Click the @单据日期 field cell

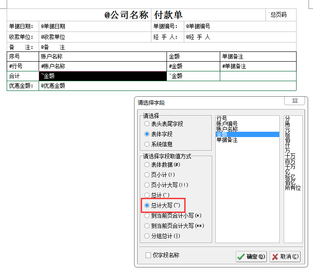click(95, 26)
